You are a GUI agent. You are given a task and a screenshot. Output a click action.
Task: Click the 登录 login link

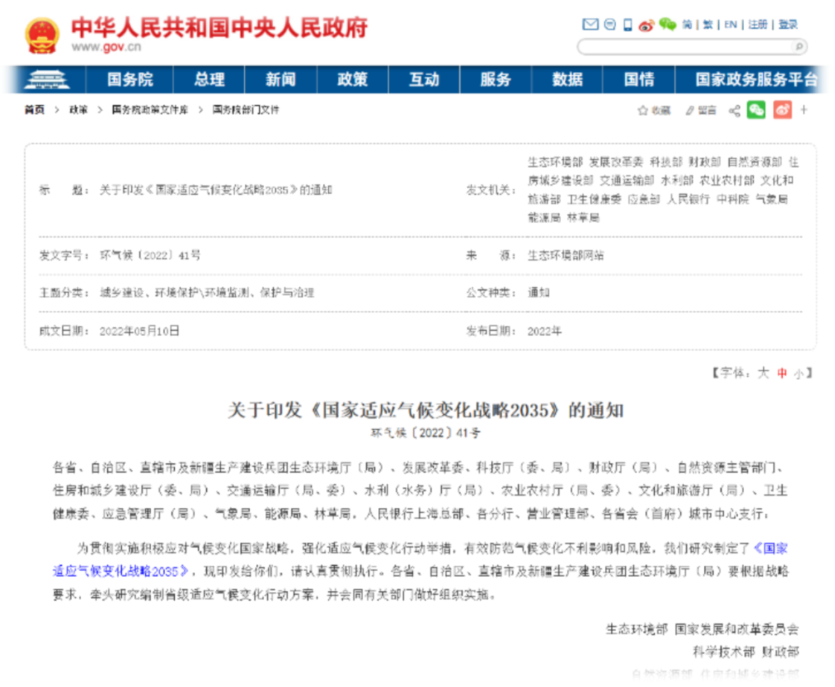click(x=788, y=24)
